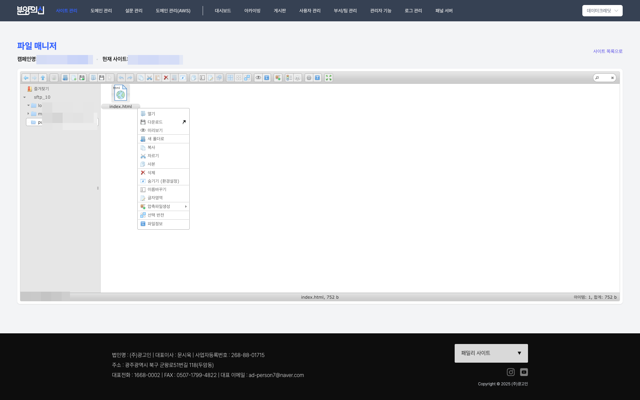Viewport: 640px width, 400px height.
Task: Go up to parent folder icon
Action: [x=43, y=78]
